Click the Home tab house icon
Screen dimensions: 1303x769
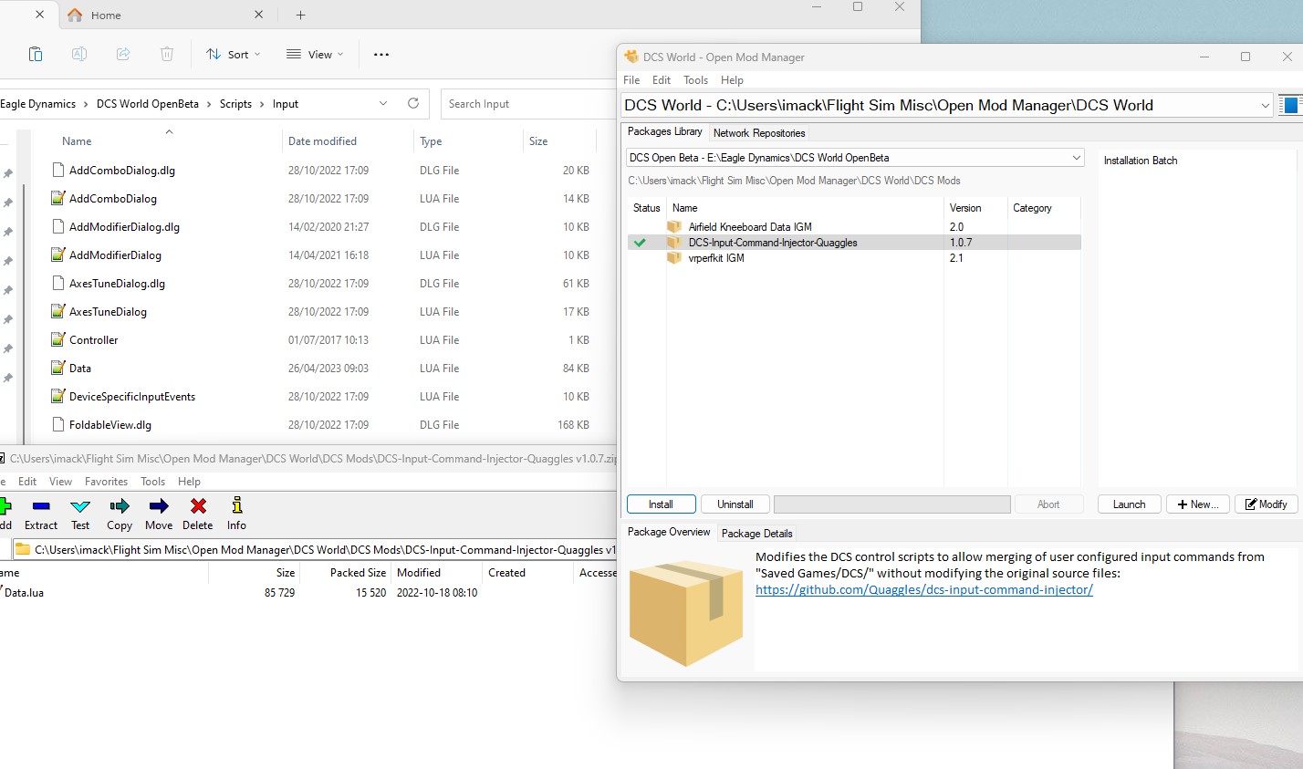click(75, 15)
